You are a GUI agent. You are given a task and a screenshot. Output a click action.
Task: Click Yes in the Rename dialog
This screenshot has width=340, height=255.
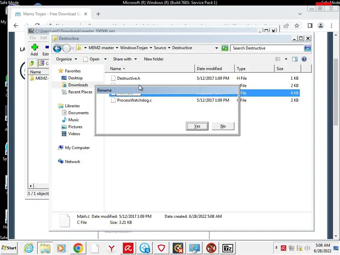197,126
